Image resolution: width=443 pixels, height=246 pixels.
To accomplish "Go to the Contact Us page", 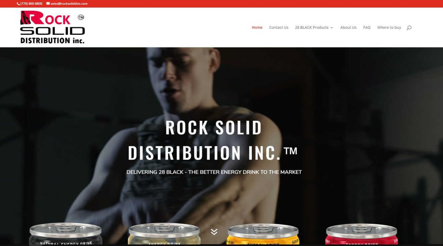I will (279, 27).
